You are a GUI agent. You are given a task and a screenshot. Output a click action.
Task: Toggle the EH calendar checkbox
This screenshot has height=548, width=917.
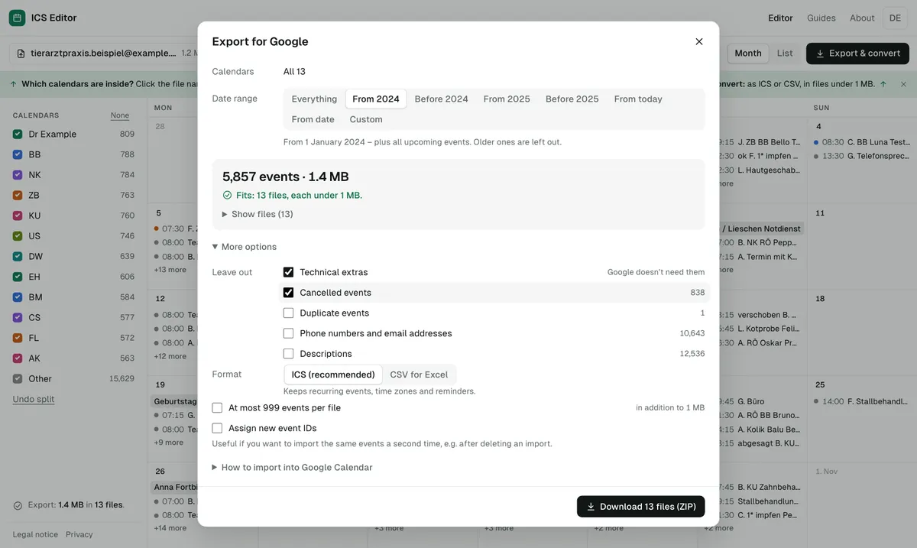18,277
